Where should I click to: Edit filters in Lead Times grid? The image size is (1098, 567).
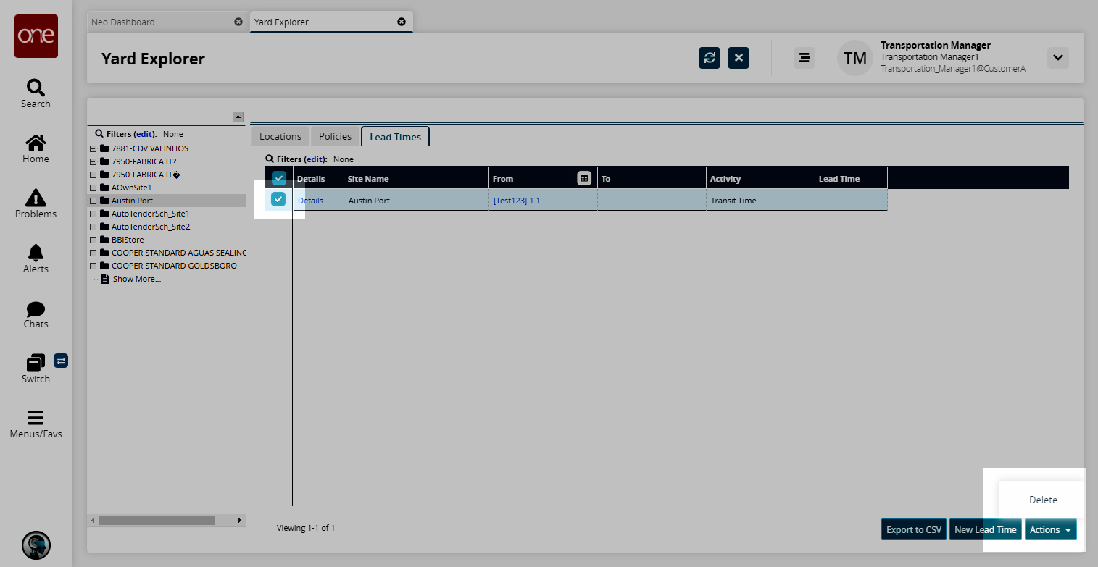pos(315,159)
